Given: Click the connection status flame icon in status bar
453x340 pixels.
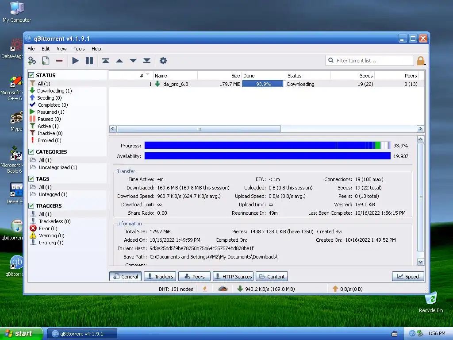Looking at the screenshot, I should [205, 289].
